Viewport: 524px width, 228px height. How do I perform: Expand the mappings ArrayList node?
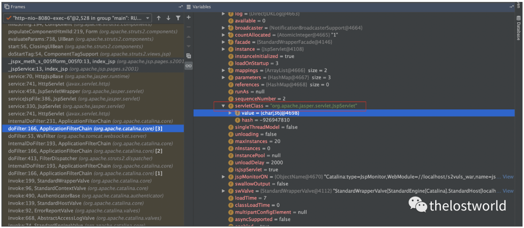(224, 70)
